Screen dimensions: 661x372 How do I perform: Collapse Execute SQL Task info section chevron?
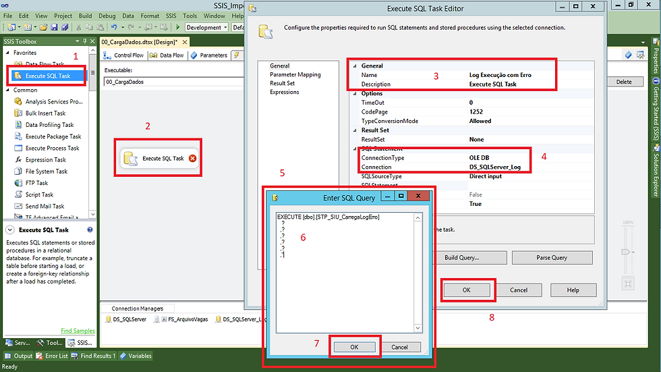[x=9, y=230]
